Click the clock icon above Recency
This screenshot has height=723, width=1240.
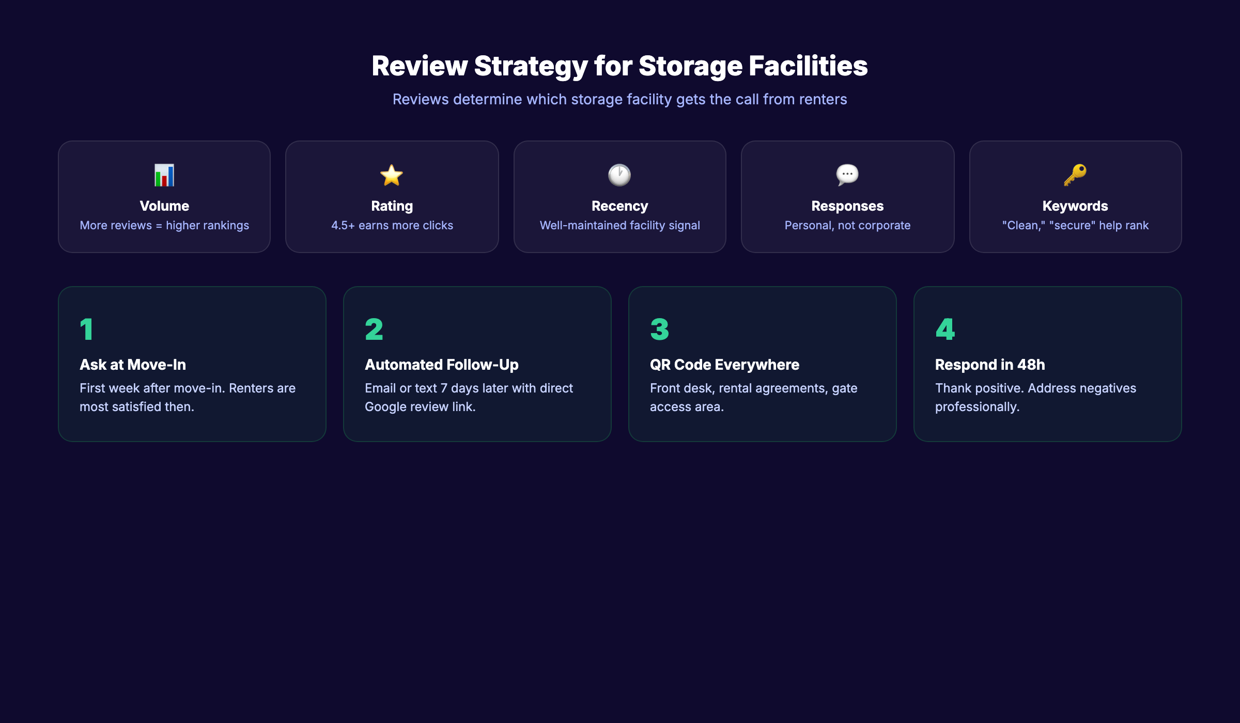[x=619, y=175]
